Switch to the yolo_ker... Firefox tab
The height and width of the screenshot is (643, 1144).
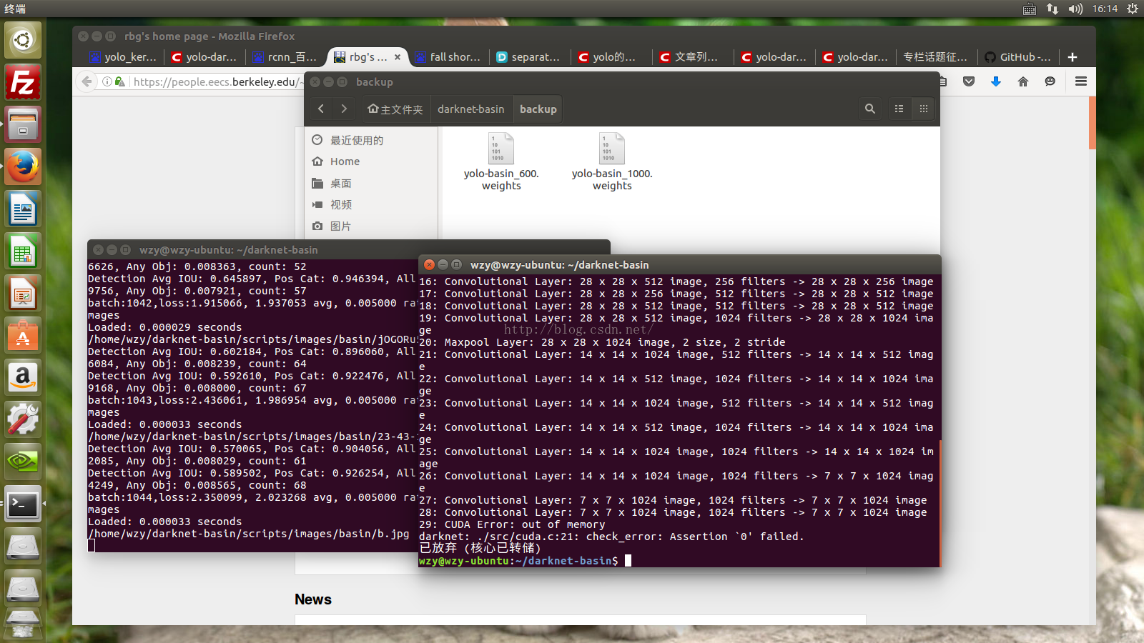click(123, 57)
